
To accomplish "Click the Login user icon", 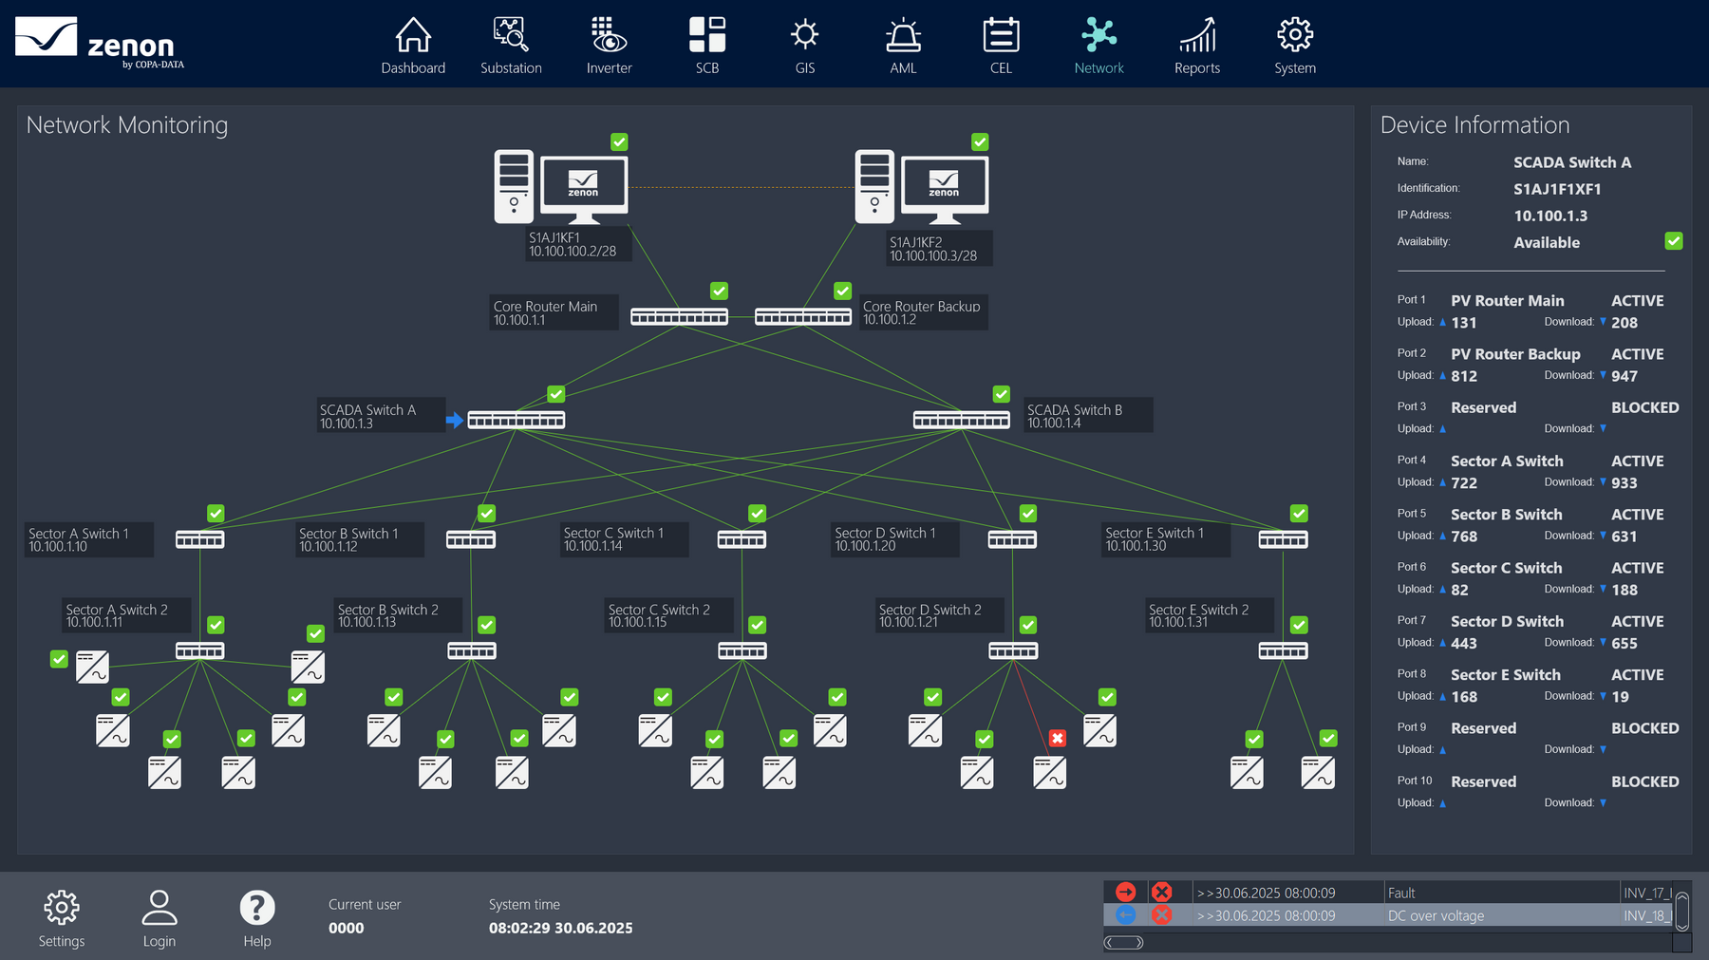I will point(160,918).
